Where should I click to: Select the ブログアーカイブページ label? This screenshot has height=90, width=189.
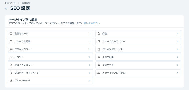pyautogui.click(x=27, y=73)
